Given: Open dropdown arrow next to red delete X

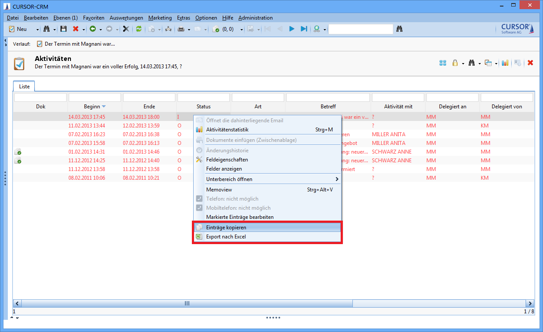Looking at the screenshot, I should [83, 29].
